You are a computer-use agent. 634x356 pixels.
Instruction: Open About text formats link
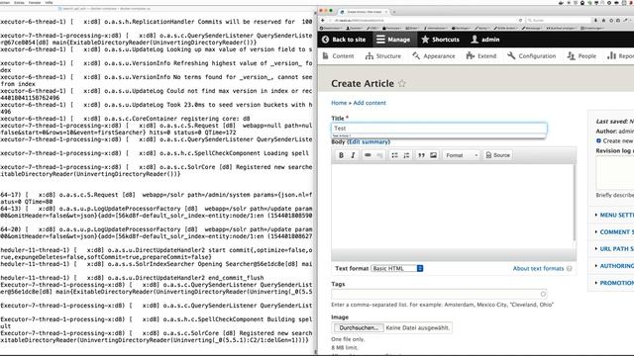click(x=538, y=268)
